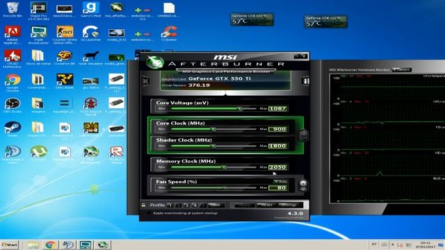Image resolution: width=445 pixels, height=250 pixels.
Task: Open Garry's Mod desktop shortcut
Action: (x=90, y=10)
